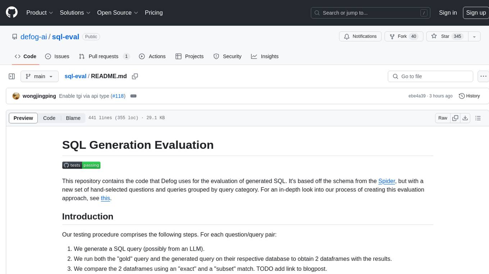Expand the Open Source menu
The image size is (489, 274).
tap(118, 13)
